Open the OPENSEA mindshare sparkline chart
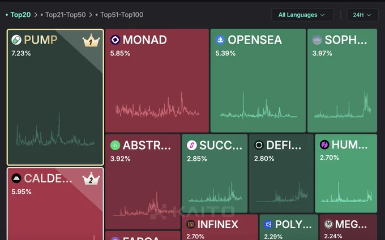Screen dimensions: 385x240 [258, 105]
